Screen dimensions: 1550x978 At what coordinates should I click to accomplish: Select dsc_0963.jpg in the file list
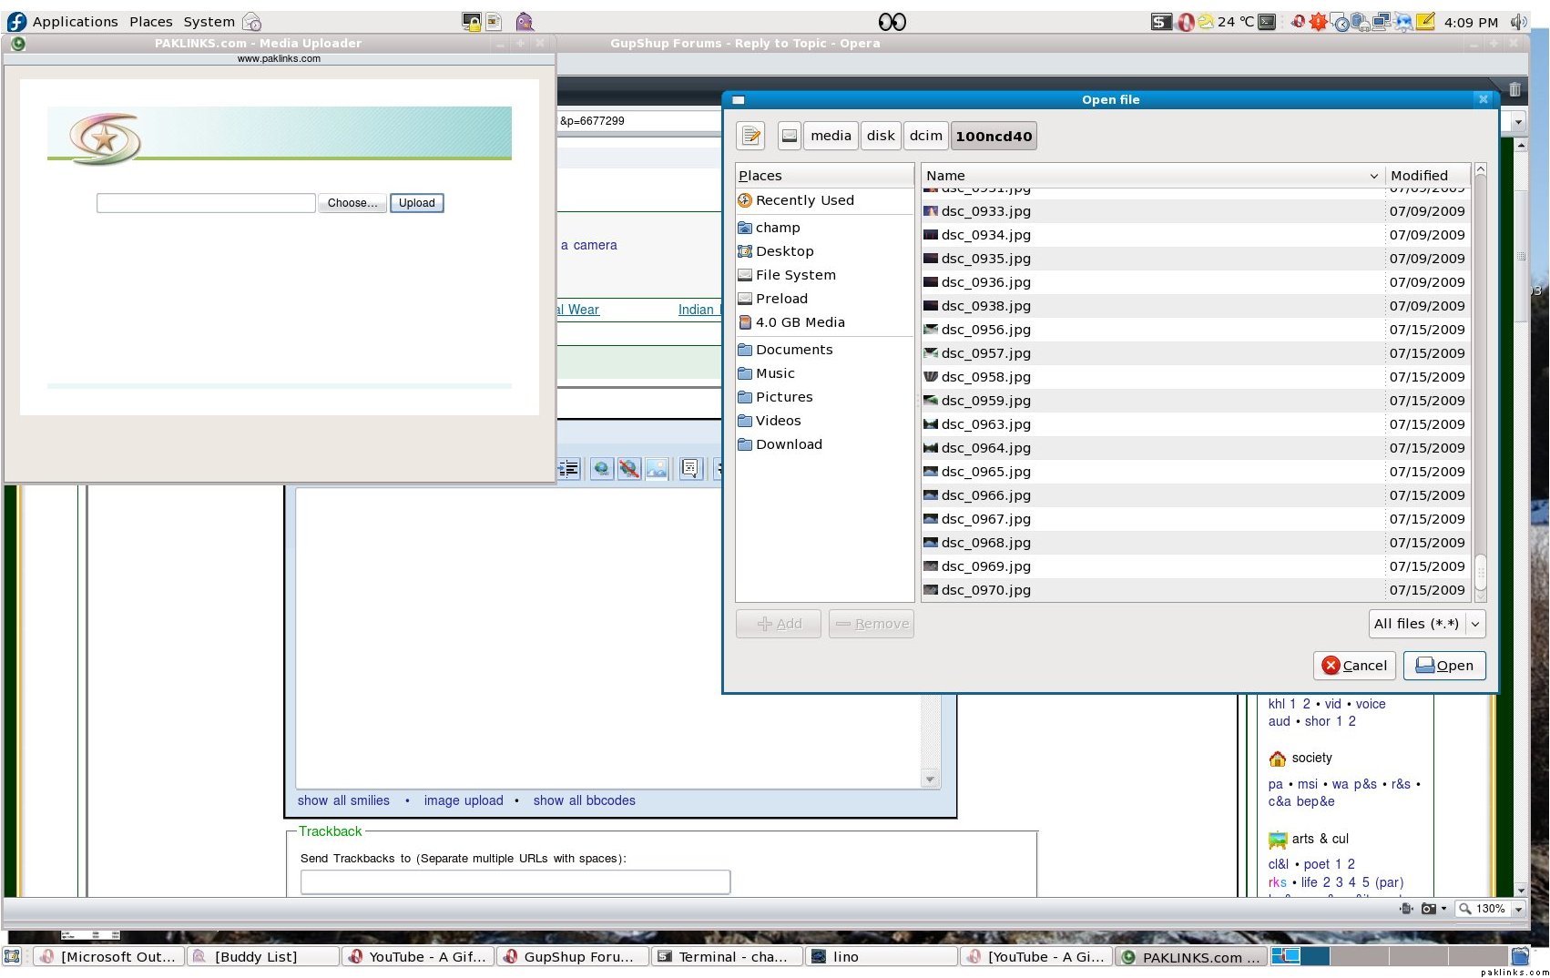985,424
